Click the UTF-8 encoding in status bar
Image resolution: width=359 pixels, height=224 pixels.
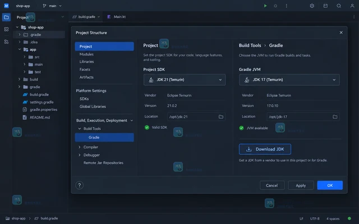[315, 218]
